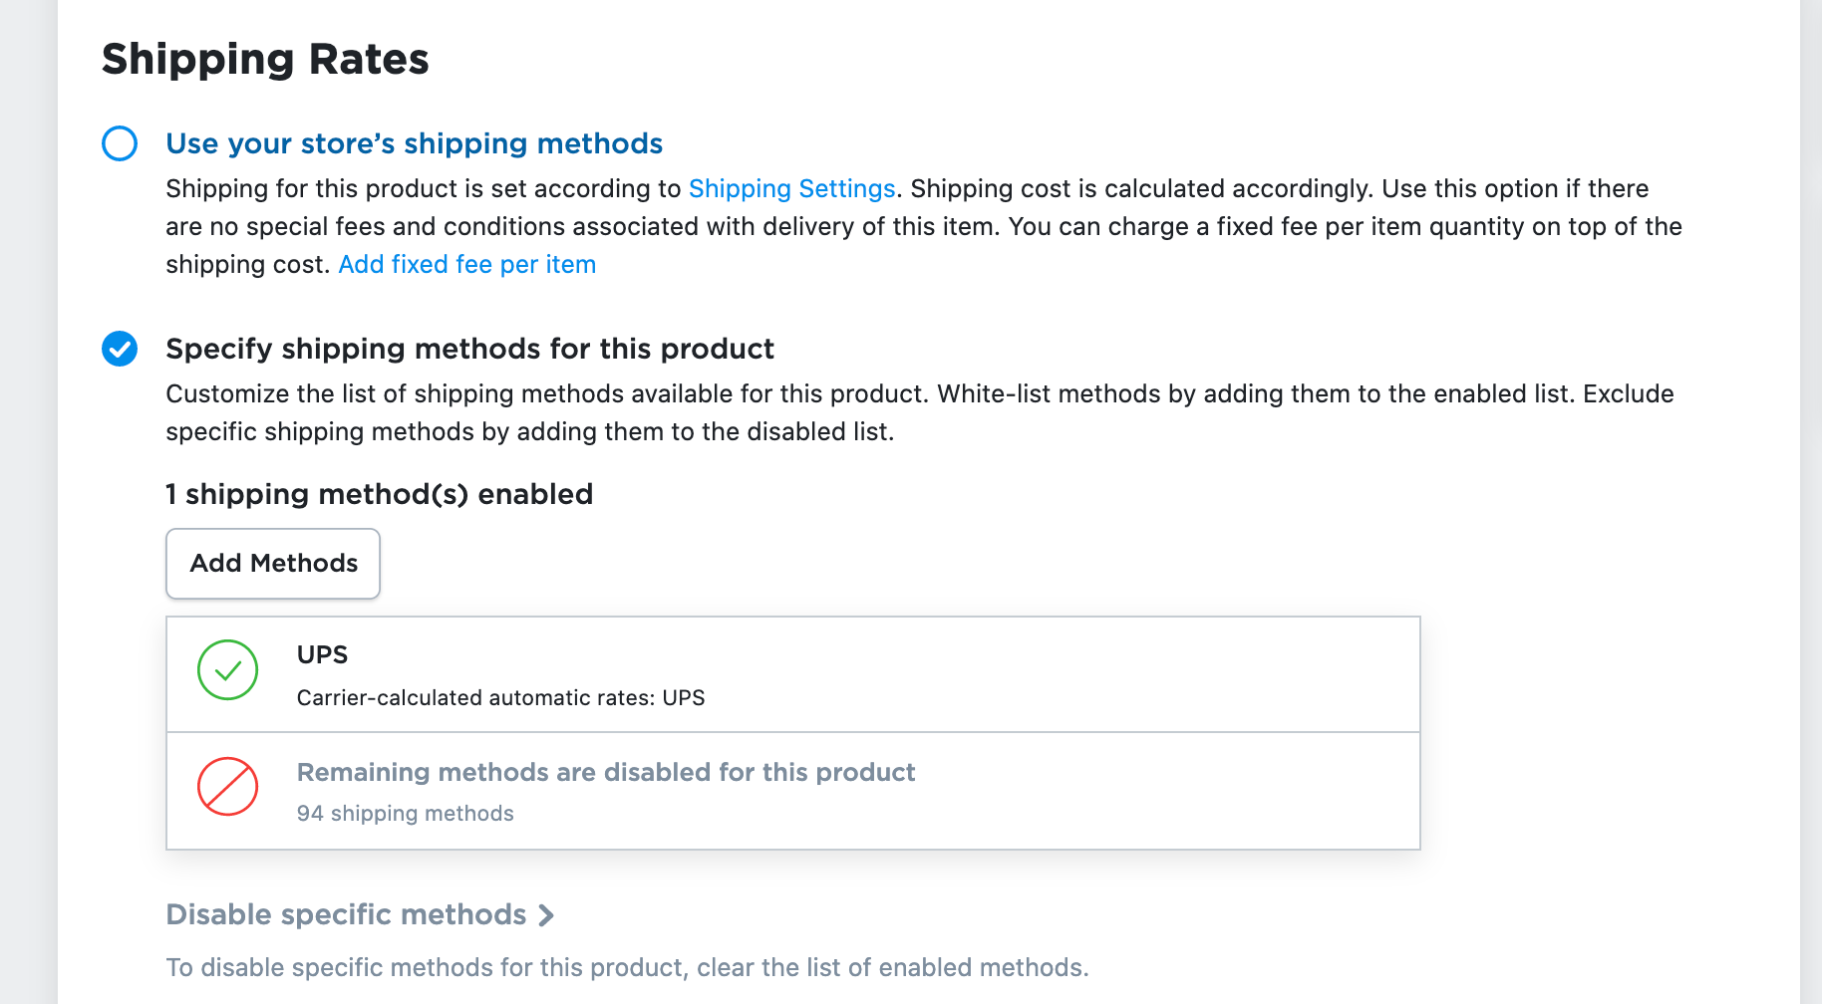Click the "Use your store's shipping methods" label
The height and width of the screenshot is (1004, 1822).
(x=414, y=143)
